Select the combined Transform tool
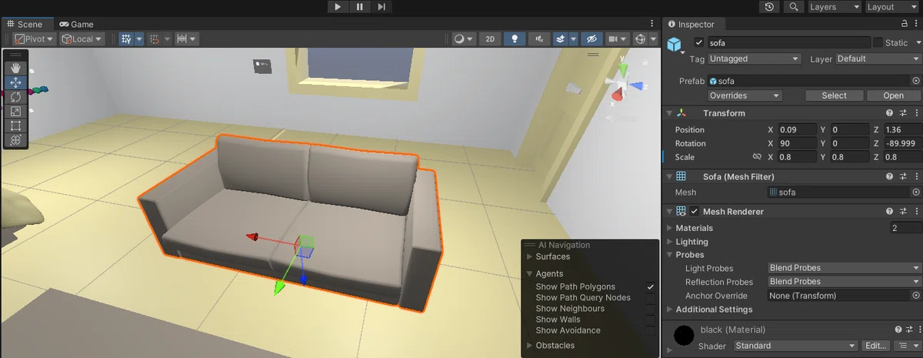The image size is (923, 358). [15, 140]
